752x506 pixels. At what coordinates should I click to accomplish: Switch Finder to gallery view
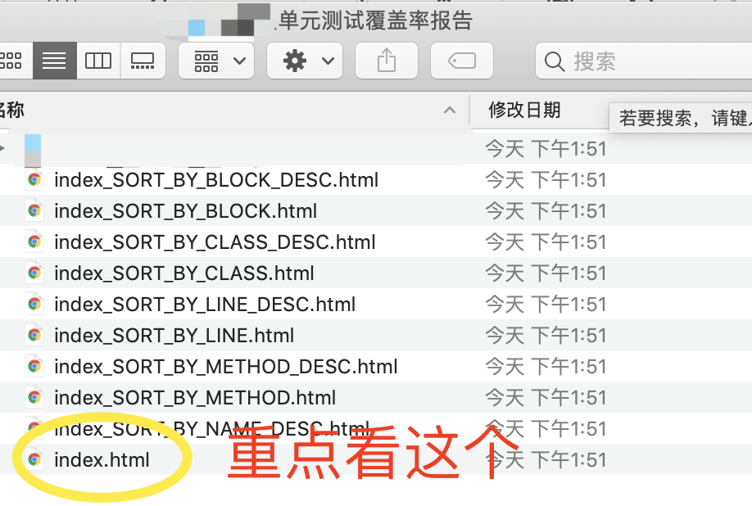click(x=143, y=60)
